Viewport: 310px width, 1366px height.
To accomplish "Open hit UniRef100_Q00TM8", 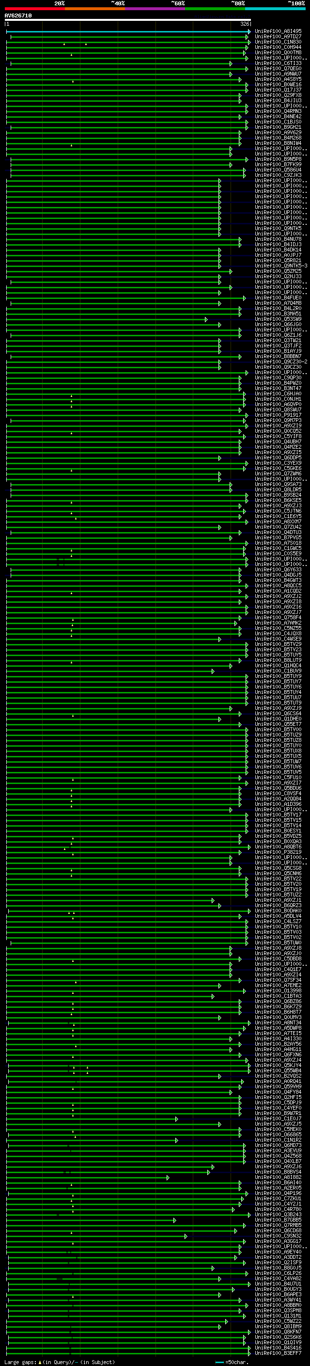I will coord(278,52).
